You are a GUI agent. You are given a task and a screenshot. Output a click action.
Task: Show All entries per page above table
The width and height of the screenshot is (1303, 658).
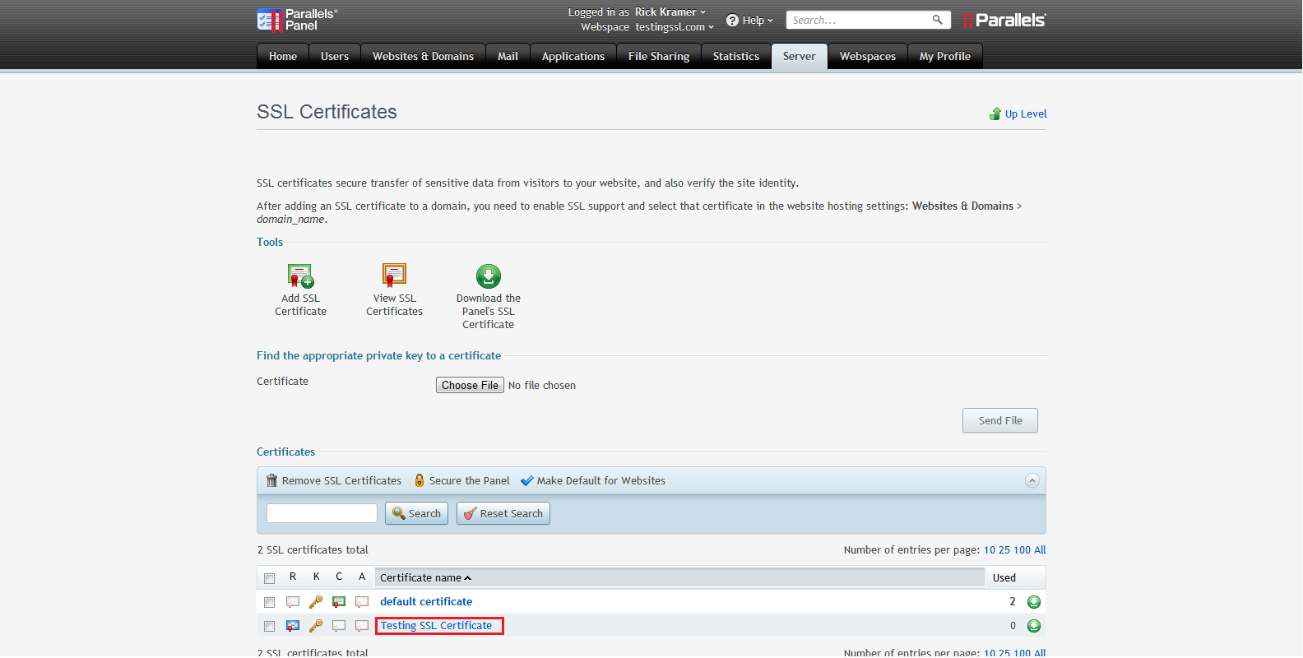coord(1040,549)
